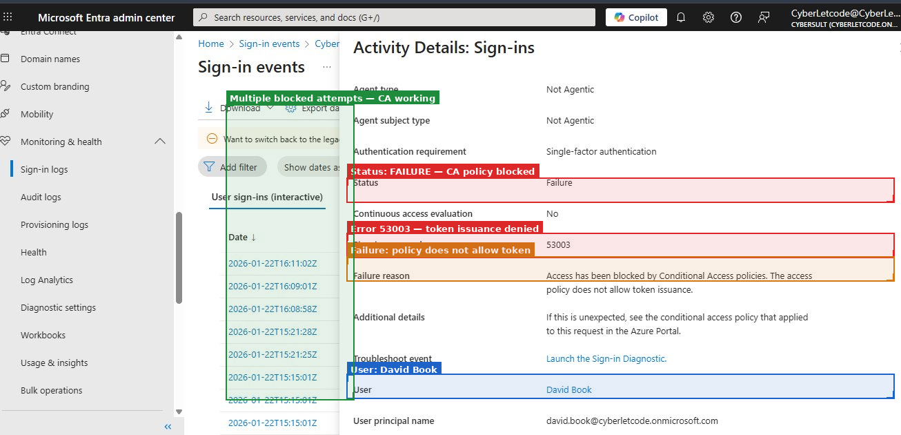Open the notifications bell
The height and width of the screenshot is (435, 901).
click(681, 17)
